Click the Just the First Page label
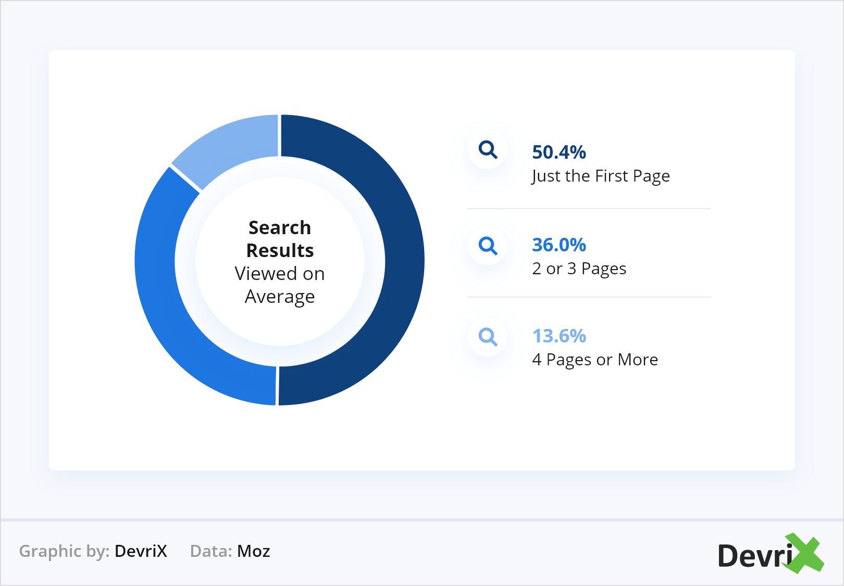Viewport: 844px width, 586px height. pyautogui.click(x=601, y=176)
